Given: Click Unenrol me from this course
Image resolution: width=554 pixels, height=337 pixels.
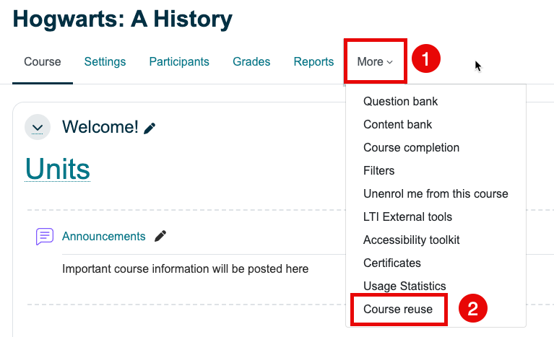Looking at the screenshot, I should (x=436, y=194).
